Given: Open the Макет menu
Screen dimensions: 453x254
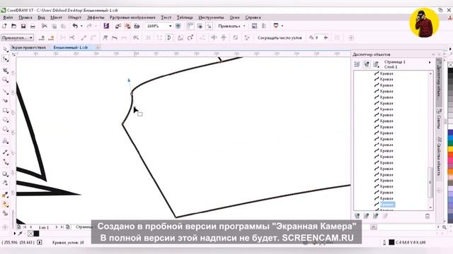Looking at the screenshot, I should coord(56,18).
